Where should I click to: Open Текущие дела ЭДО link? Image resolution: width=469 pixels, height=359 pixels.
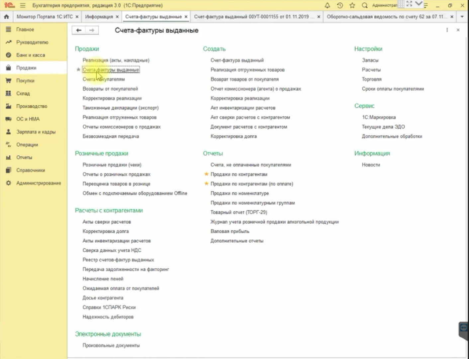point(383,127)
